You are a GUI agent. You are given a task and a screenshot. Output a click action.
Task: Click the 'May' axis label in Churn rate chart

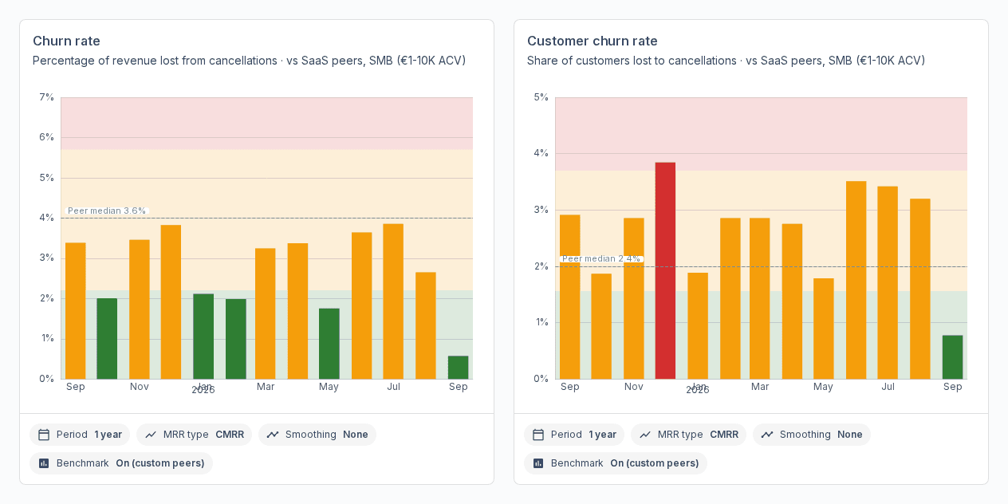pos(329,387)
